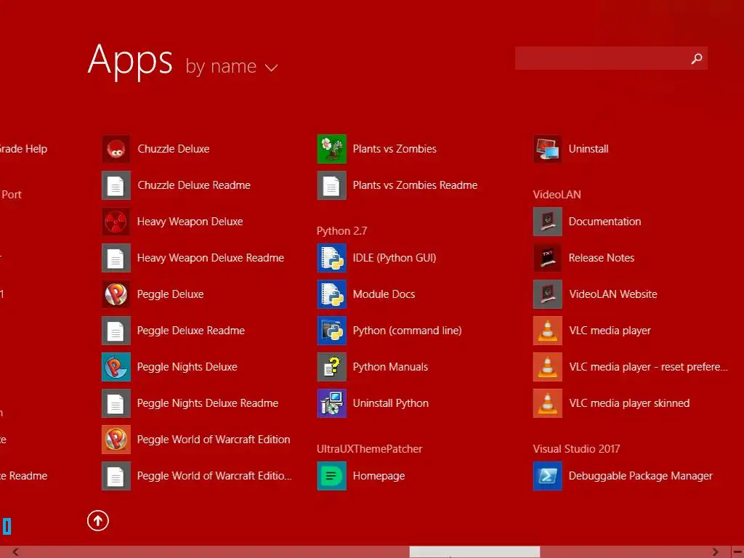Viewport: 744px width, 558px height.
Task: Click the chevron next to 'by name'
Action: [x=271, y=68]
